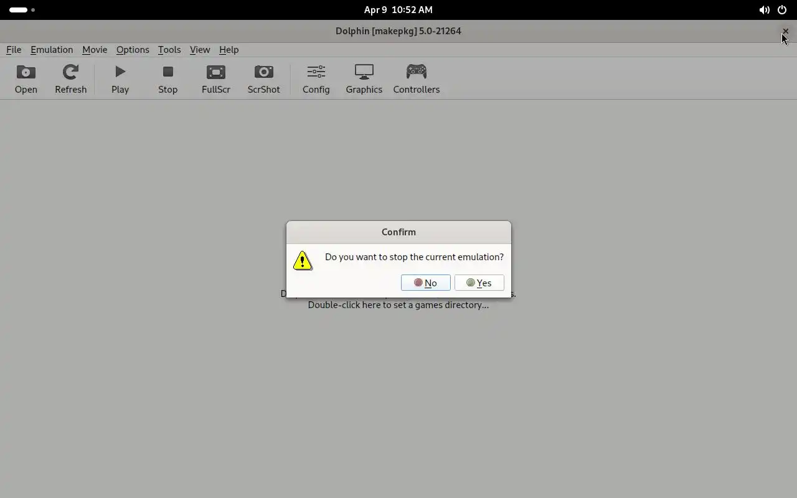The width and height of the screenshot is (797, 498).
Task: Start emulation with the Play button
Action: tap(120, 79)
